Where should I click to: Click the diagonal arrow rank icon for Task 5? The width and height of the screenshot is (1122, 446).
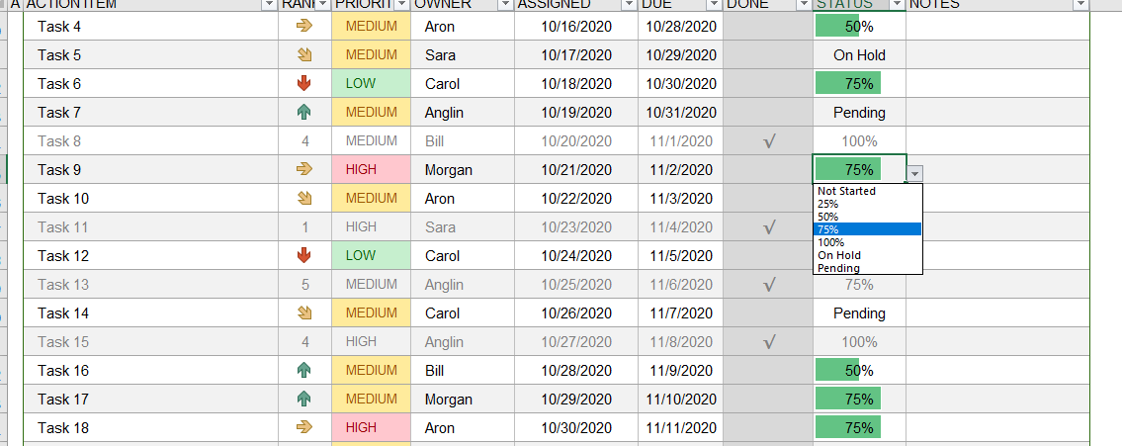coord(304,55)
